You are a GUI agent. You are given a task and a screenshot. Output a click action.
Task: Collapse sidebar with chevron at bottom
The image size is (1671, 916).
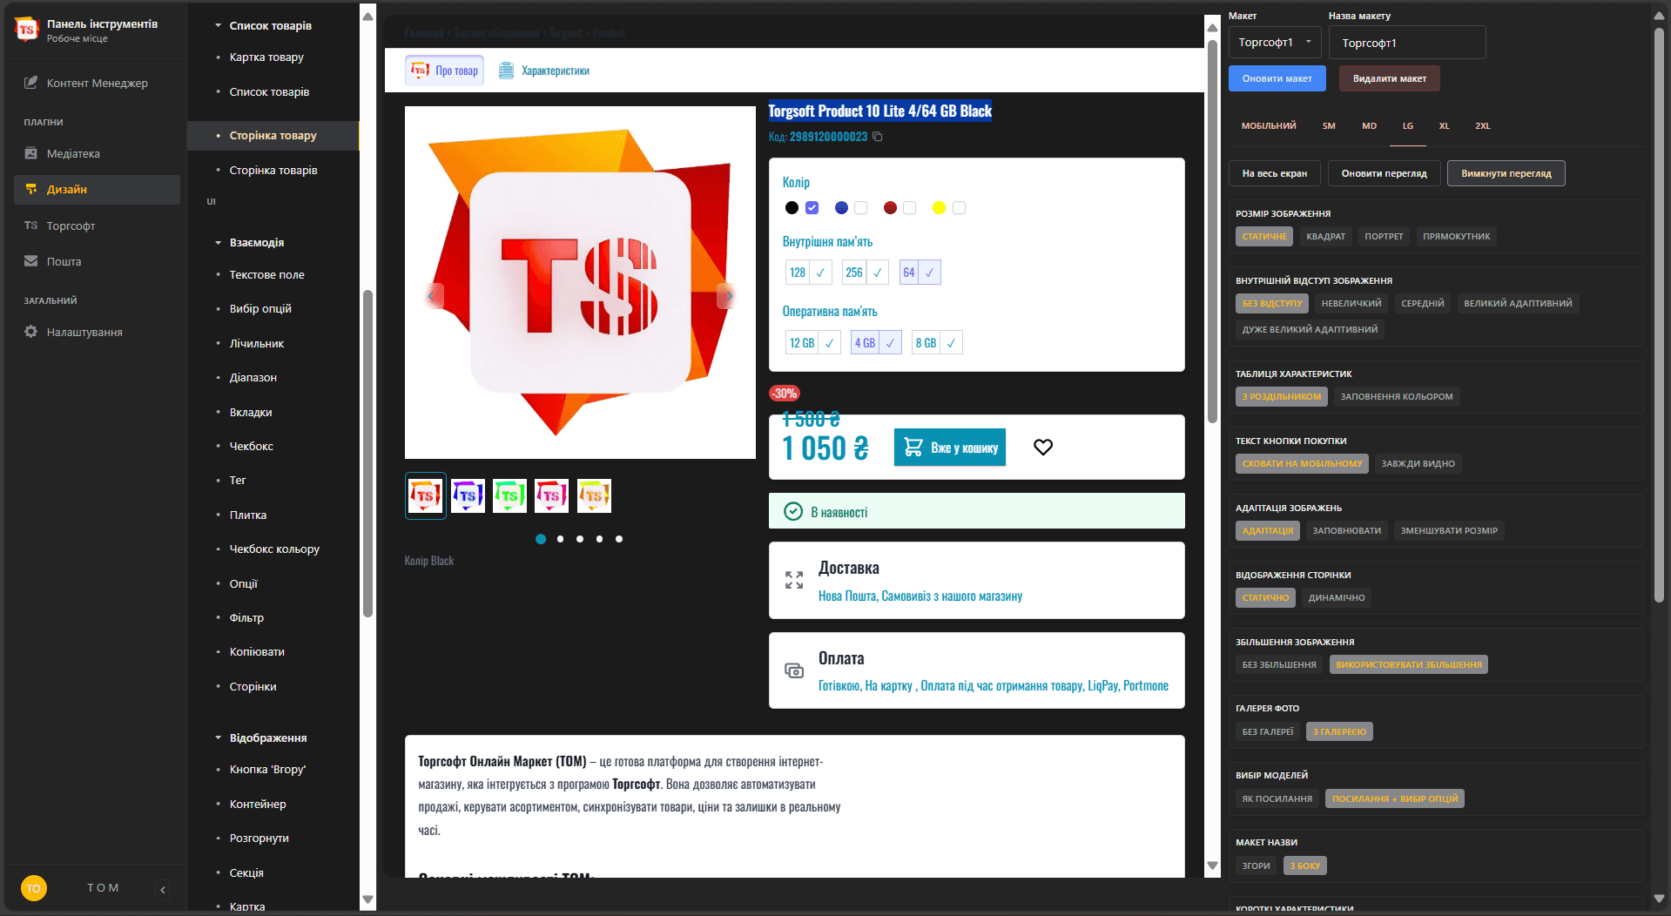[x=163, y=889]
